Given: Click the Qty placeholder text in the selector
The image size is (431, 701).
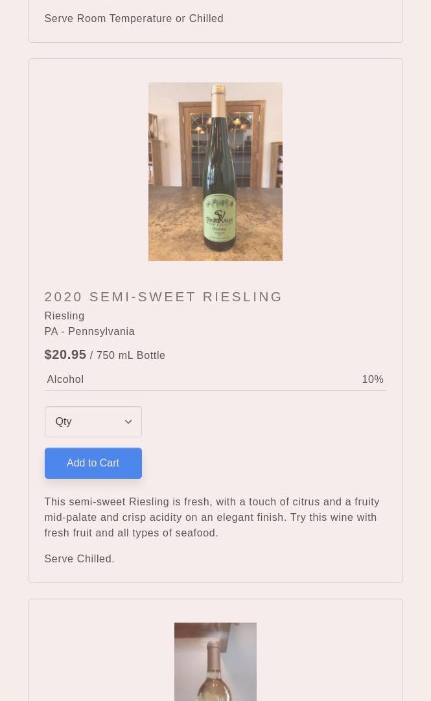Looking at the screenshot, I should [x=64, y=422].
